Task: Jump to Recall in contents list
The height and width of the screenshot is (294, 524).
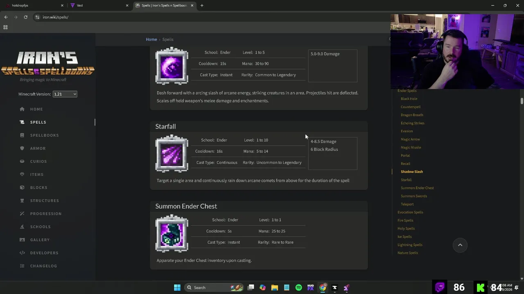Action: (x=405, y=163)
